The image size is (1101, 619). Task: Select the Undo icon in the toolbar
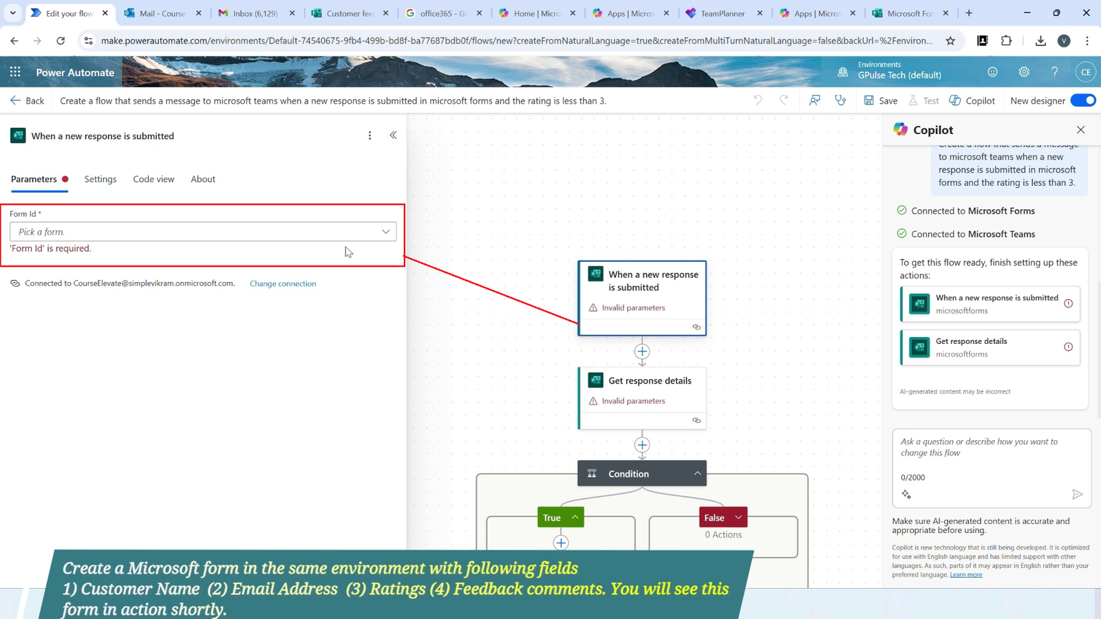click(758, 100)
